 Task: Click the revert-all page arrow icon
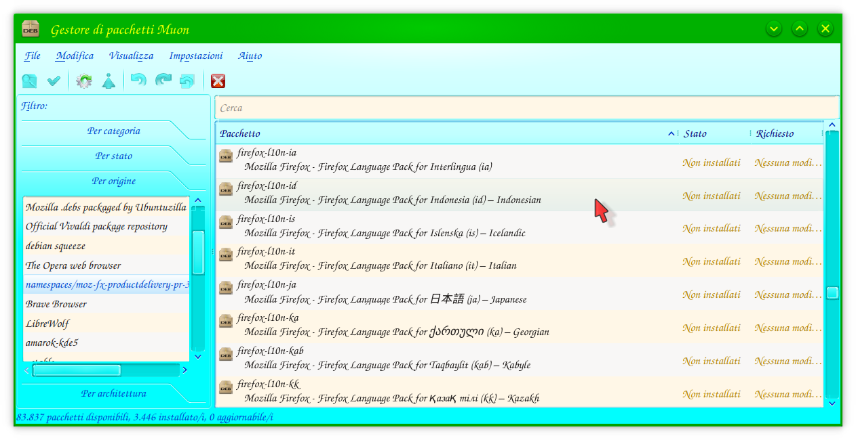pyautogui.click(x=187, y=81)
